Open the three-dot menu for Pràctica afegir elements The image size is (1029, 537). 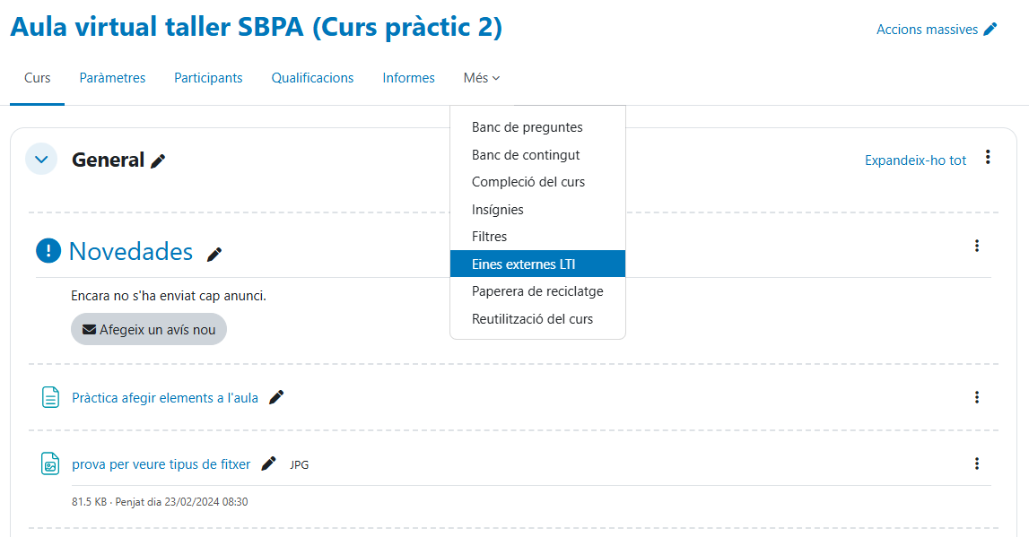coord(977,397)
